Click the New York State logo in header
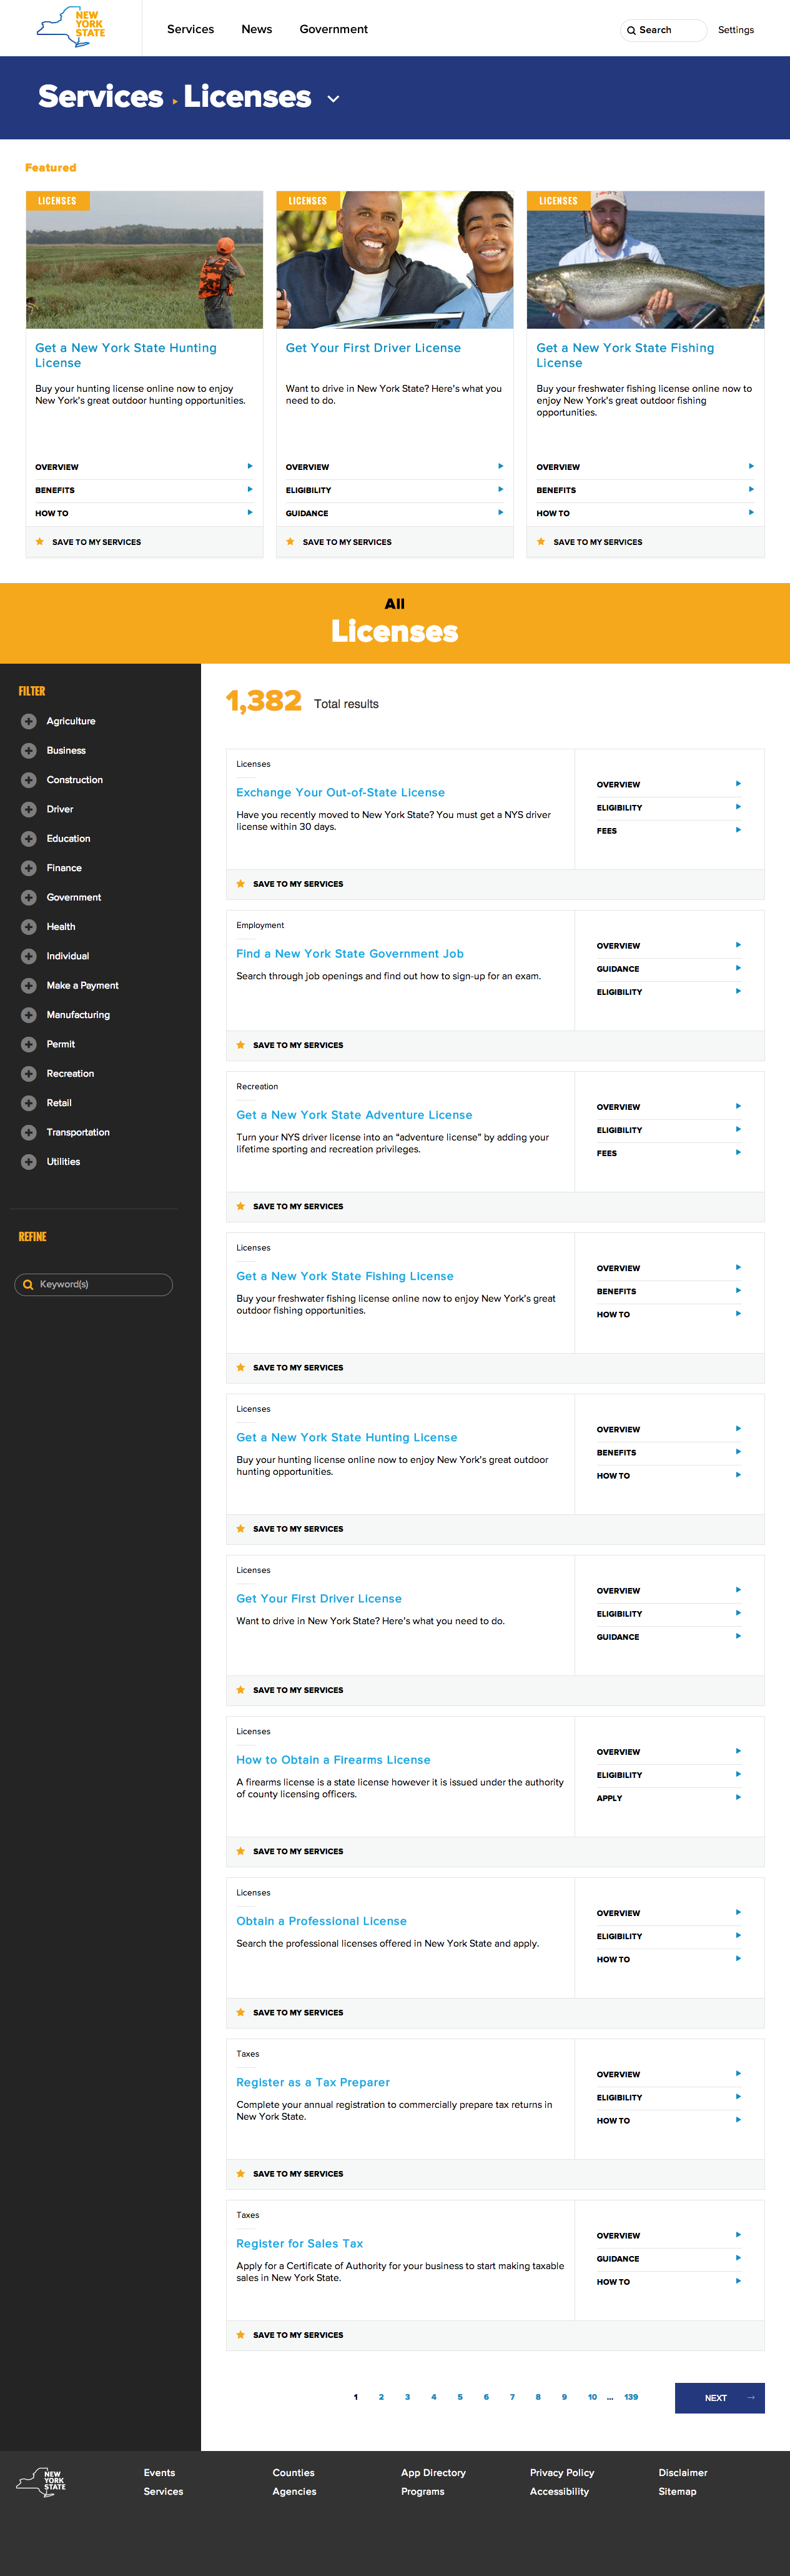 [71, 27]
